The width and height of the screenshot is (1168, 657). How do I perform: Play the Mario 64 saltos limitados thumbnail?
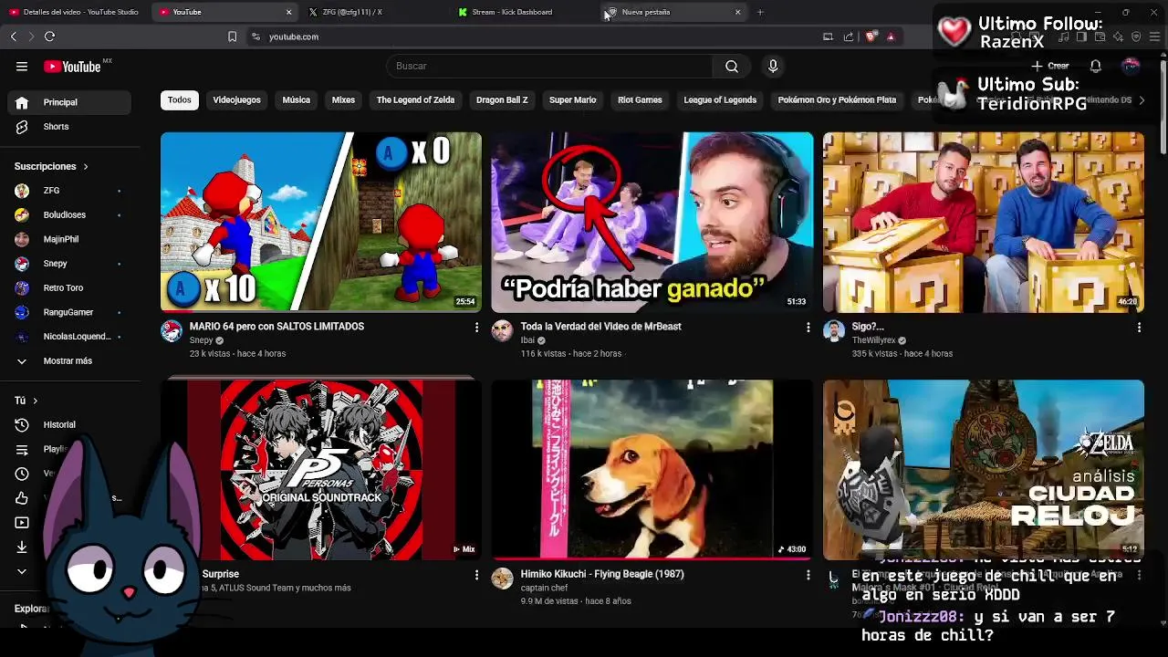click(321, 223)
